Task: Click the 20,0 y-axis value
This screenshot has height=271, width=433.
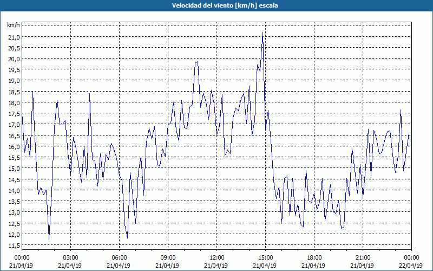Action: click(15, 59)
